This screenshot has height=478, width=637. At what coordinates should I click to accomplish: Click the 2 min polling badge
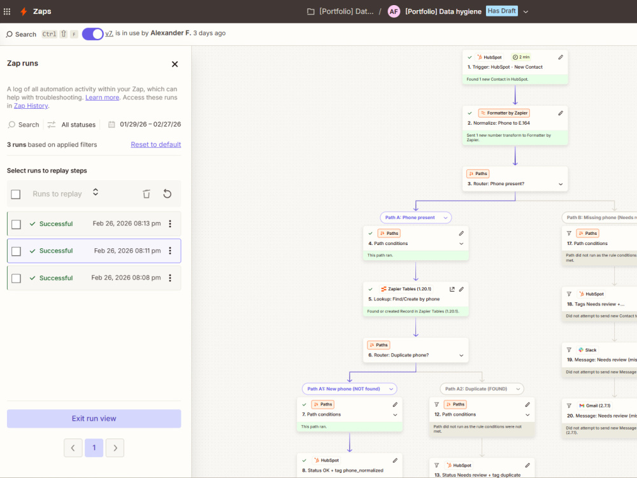click(521, 57)
